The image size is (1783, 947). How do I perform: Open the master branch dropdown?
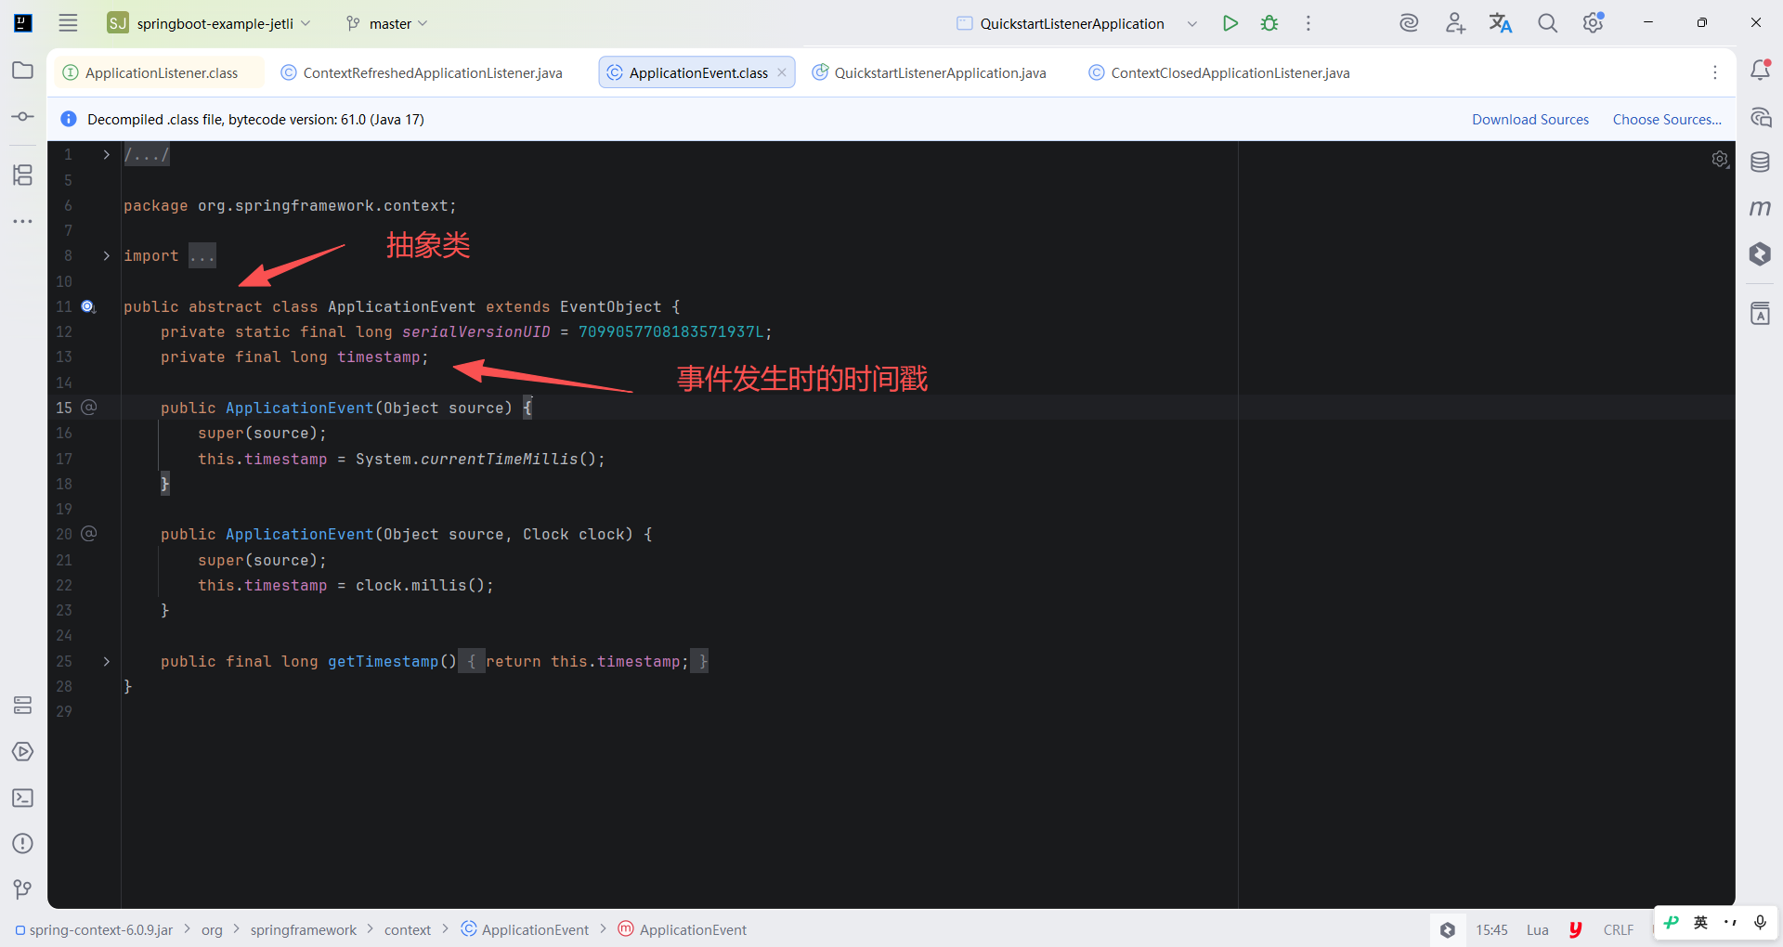(386, 23)
